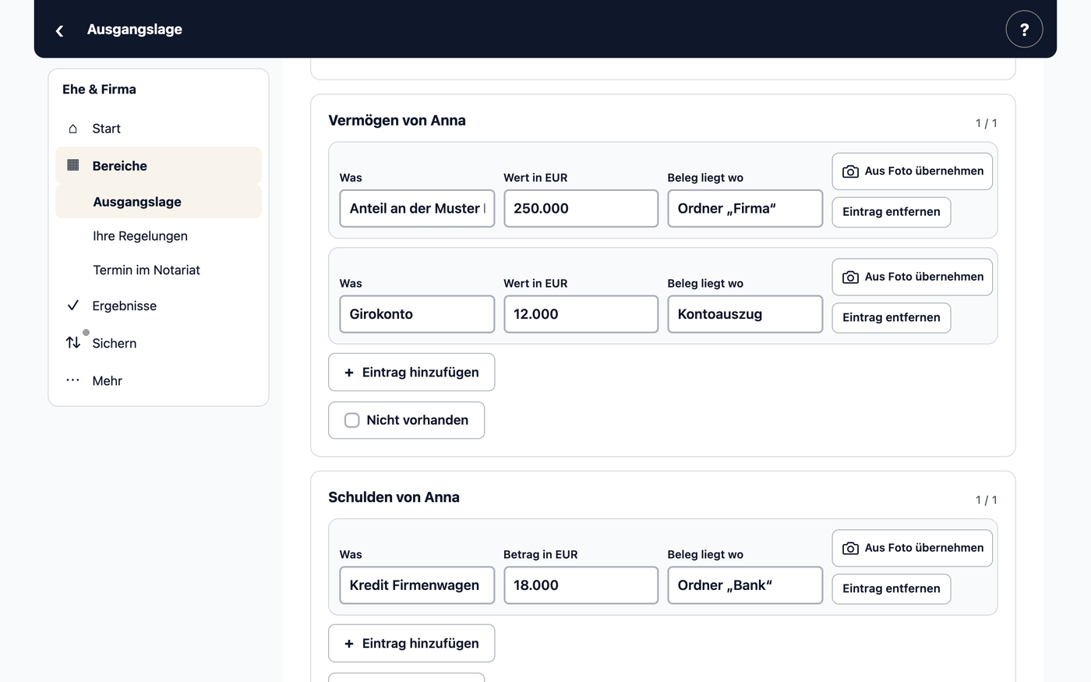Click the sync arrows icon beside Sichern
This screenshot has height=682, width=1091.
tap(73, 343)
